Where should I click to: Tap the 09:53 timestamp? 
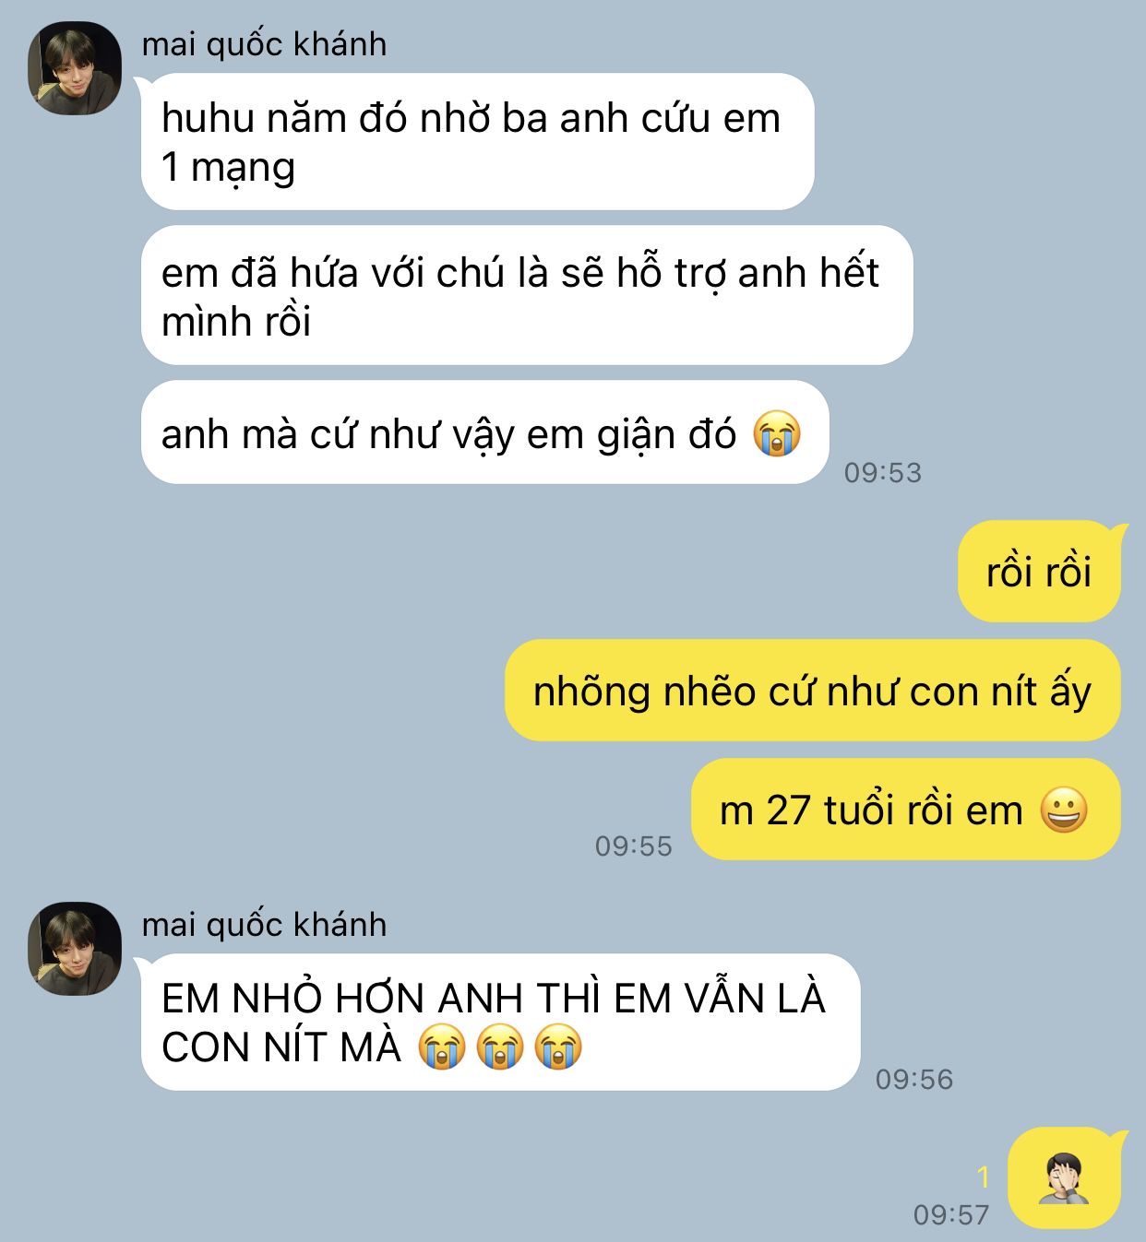[883, 473]
